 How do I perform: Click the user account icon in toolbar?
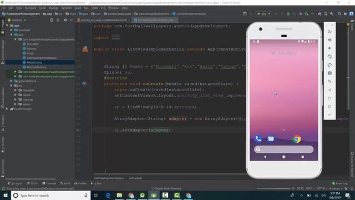pos(351,14)
